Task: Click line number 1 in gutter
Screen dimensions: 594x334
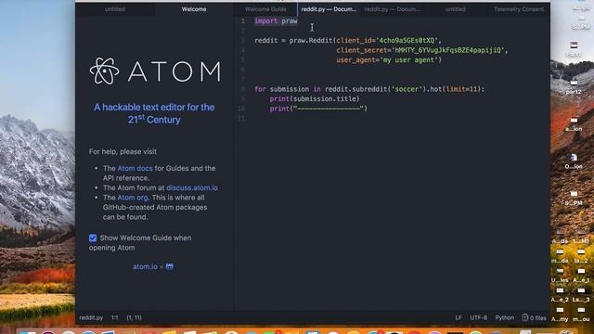Action: [243, 21]
